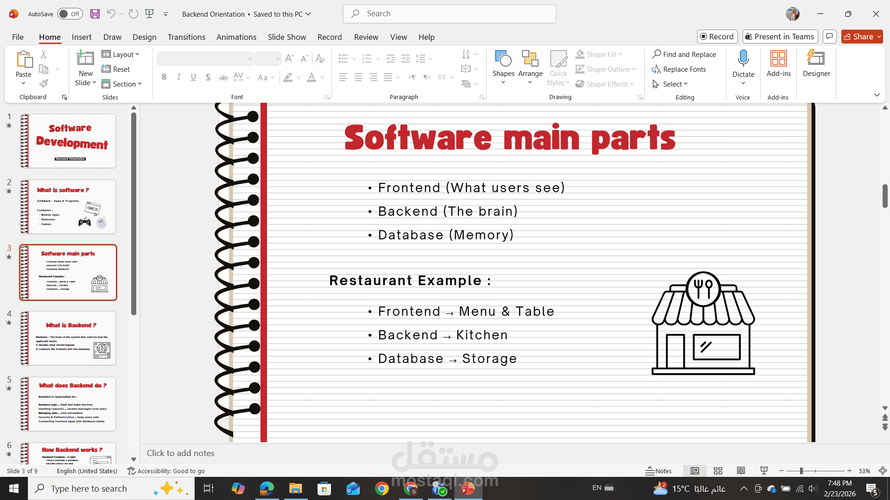The image size is (890, 500).
Task: Apply strikethrough to selected text
Action: [x=223, y=77]
